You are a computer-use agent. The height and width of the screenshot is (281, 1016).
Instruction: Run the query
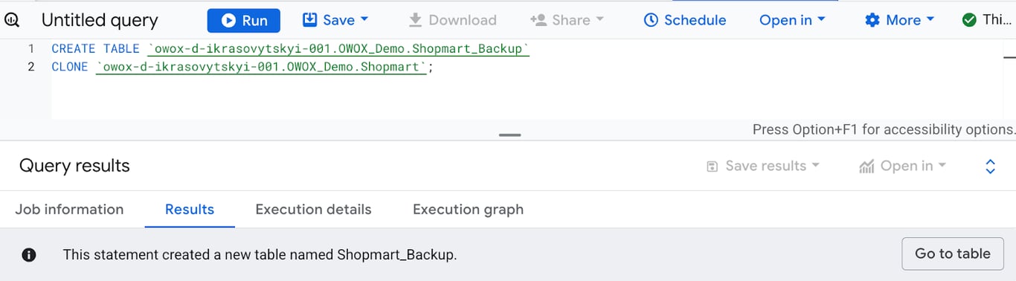tap(243, 20)
